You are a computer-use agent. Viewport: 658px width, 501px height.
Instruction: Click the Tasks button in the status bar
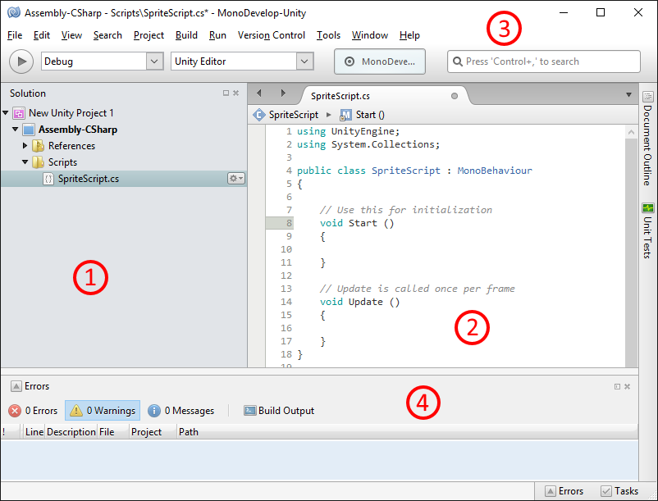click(x=619, y=491)
